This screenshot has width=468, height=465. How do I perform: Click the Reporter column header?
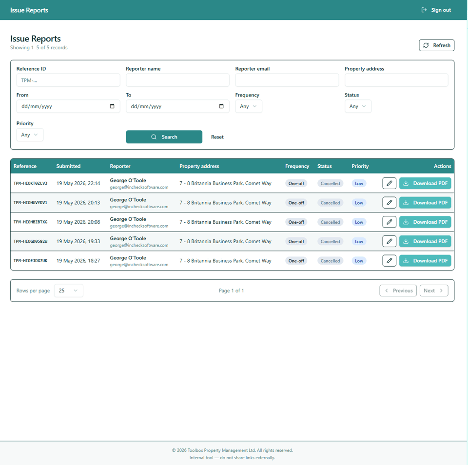click(120, 166)
